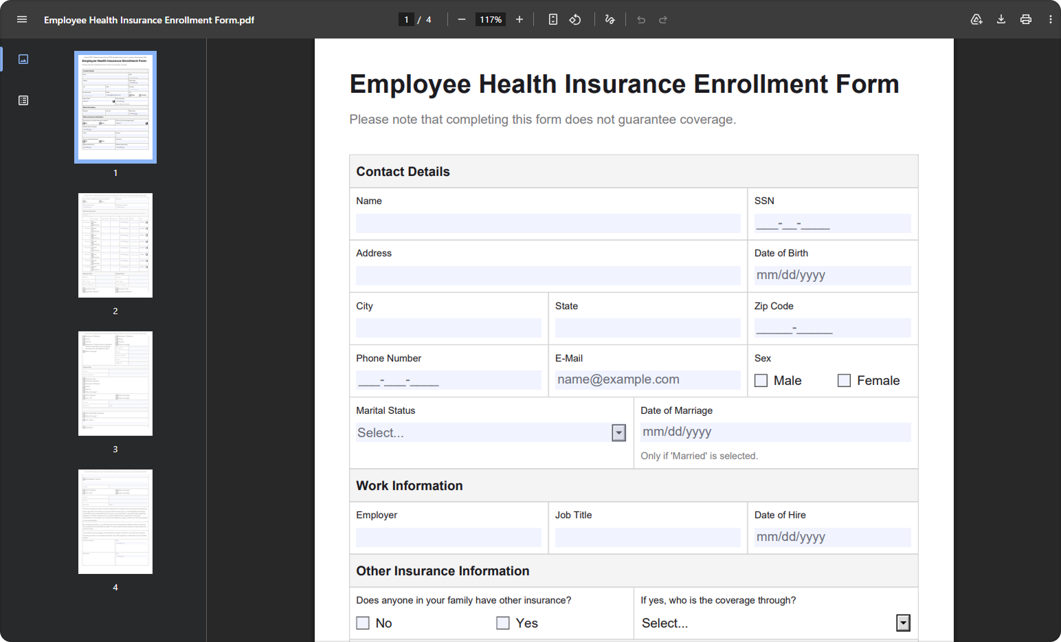Click the Other Insurance Information heading
This screenshot has width=1061, height=642.
pyautogui.click(x=443, y=571)
